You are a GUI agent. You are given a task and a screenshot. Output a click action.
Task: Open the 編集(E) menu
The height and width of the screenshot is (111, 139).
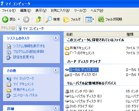pos(26,11)
